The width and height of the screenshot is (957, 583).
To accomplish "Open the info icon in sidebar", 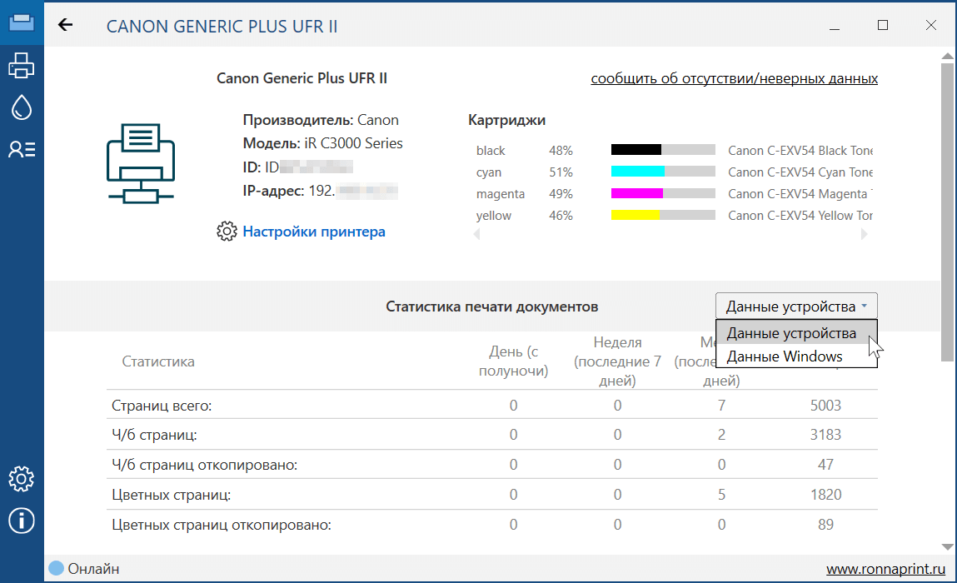I will 22,521.
